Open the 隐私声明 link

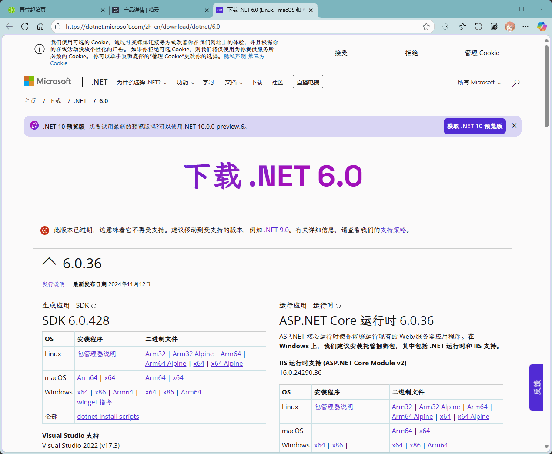pyautogui.click(x=235, y=57)
